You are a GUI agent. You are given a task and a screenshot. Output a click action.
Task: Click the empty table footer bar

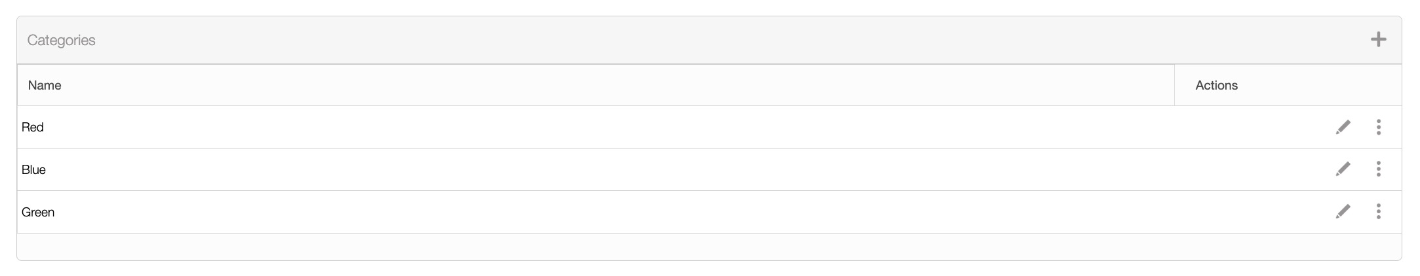pos(708,247)
